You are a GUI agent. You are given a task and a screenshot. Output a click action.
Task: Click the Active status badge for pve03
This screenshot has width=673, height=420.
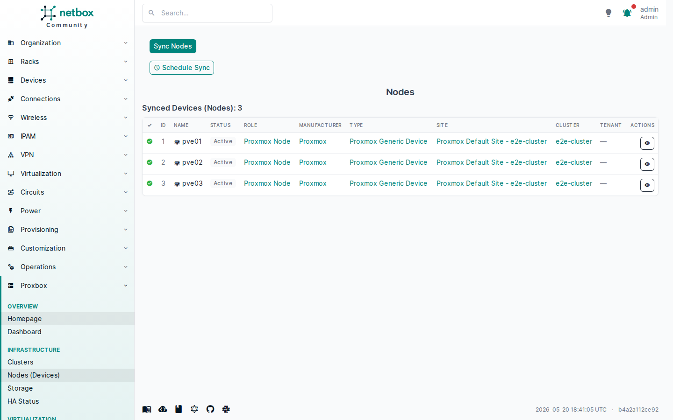coord(223,183)
